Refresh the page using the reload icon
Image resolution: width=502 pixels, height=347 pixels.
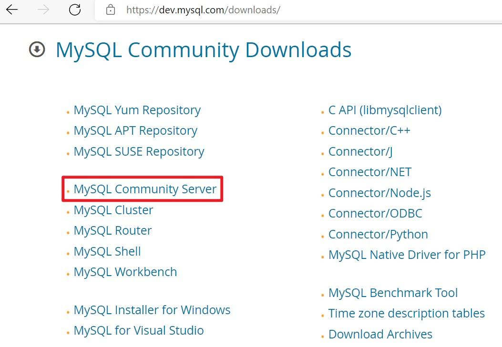click(76, 10)
